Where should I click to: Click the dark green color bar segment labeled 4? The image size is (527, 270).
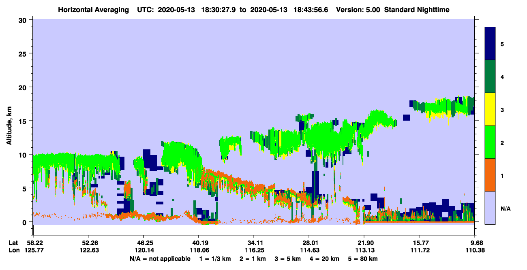(x=490, y=77)
